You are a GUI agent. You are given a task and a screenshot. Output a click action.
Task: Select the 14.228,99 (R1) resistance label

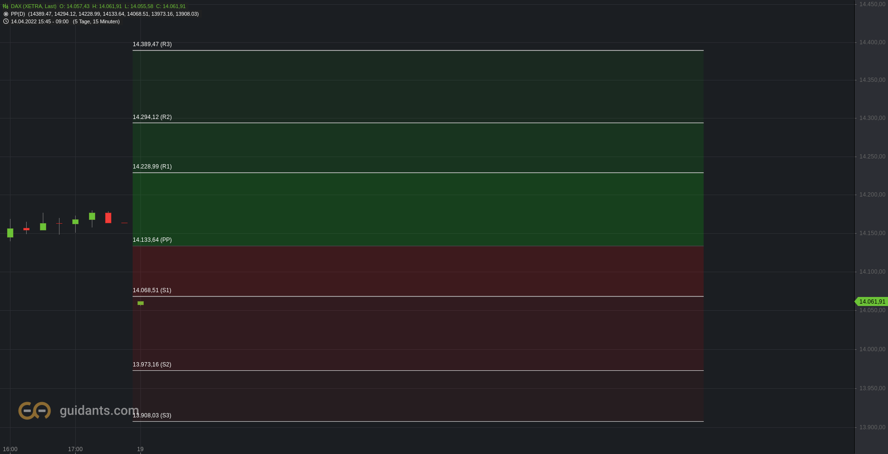[152, 167]
